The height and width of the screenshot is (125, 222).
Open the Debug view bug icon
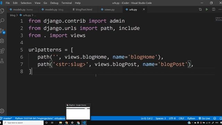click(x=2, y=41)
